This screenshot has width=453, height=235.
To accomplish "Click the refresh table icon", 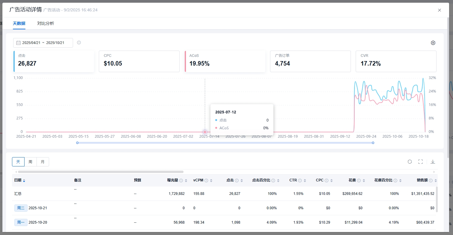I will [410, 162].
